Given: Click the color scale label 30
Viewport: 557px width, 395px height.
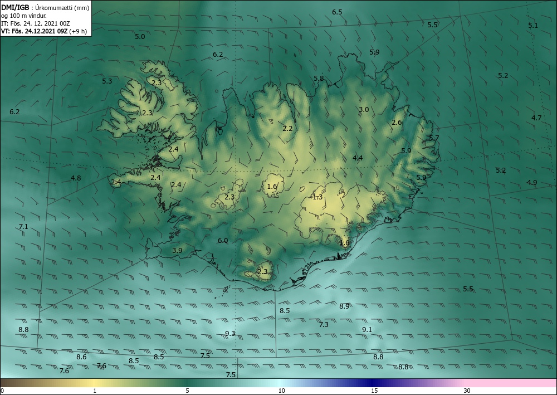Looking at the screenshot, I should point(467,391).
